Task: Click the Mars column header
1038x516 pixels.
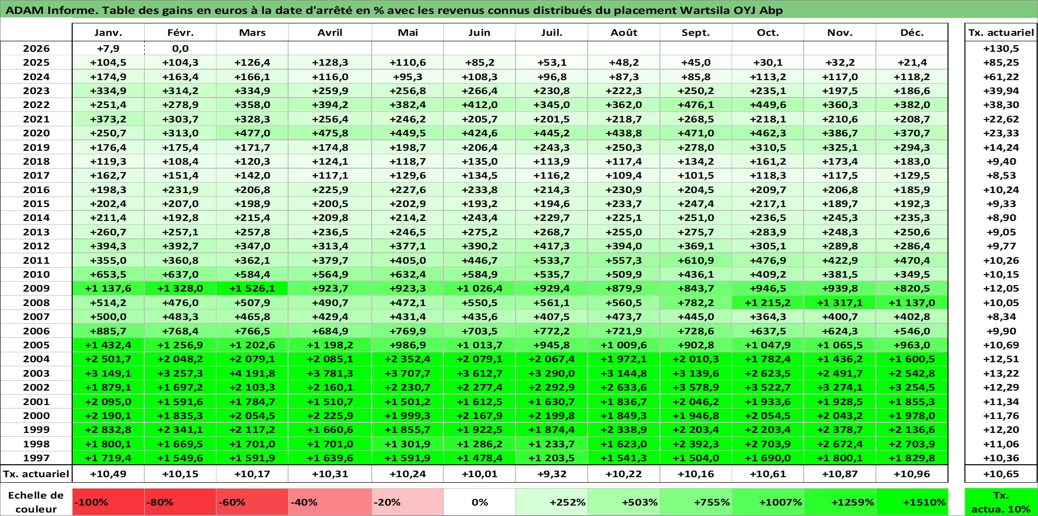Action: [x=252, y=32]
